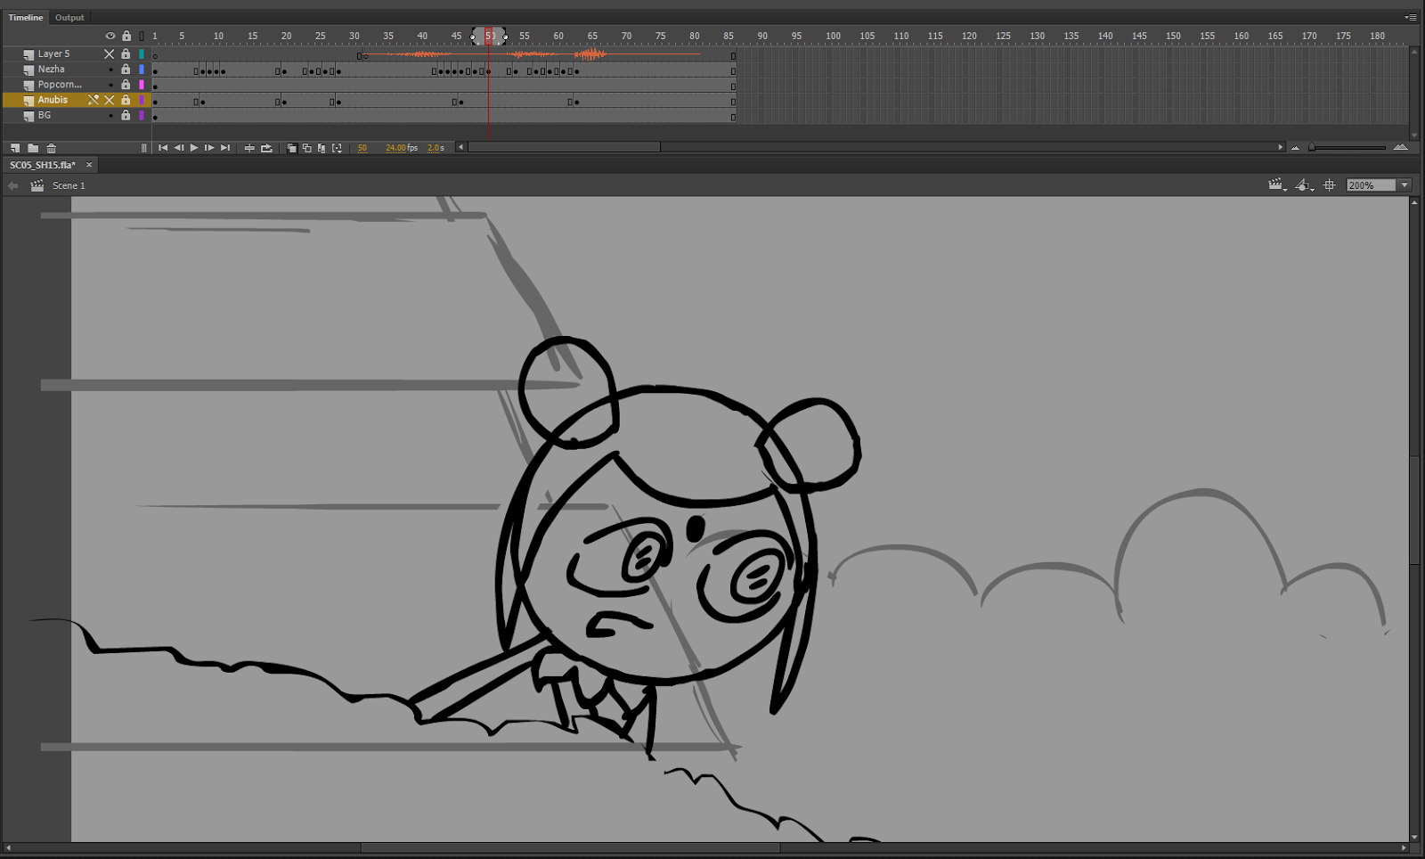
Task: Click the current frame number 50 field
Action: click(362, 148)
